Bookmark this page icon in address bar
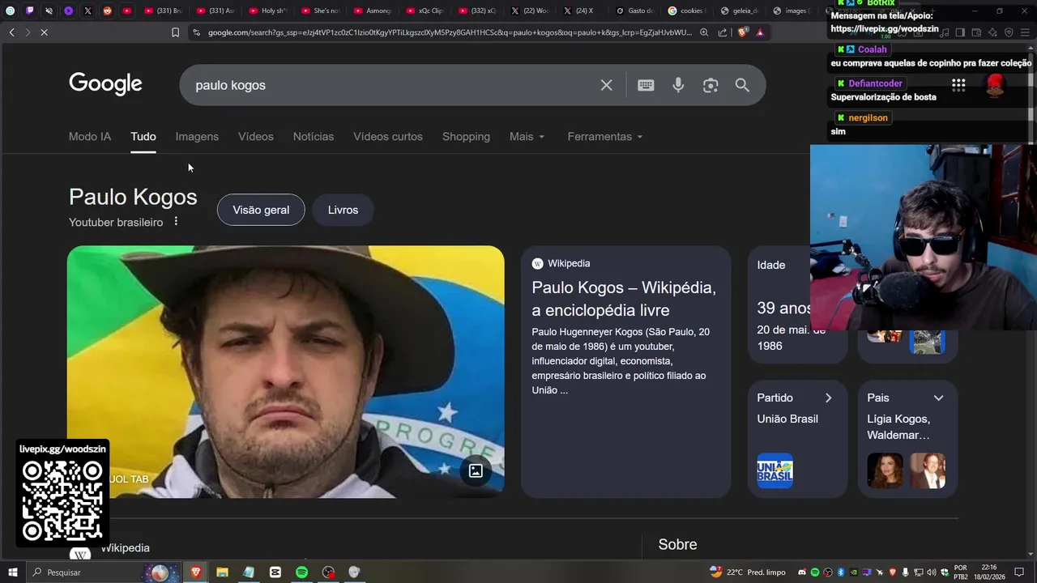 [175, 32]
